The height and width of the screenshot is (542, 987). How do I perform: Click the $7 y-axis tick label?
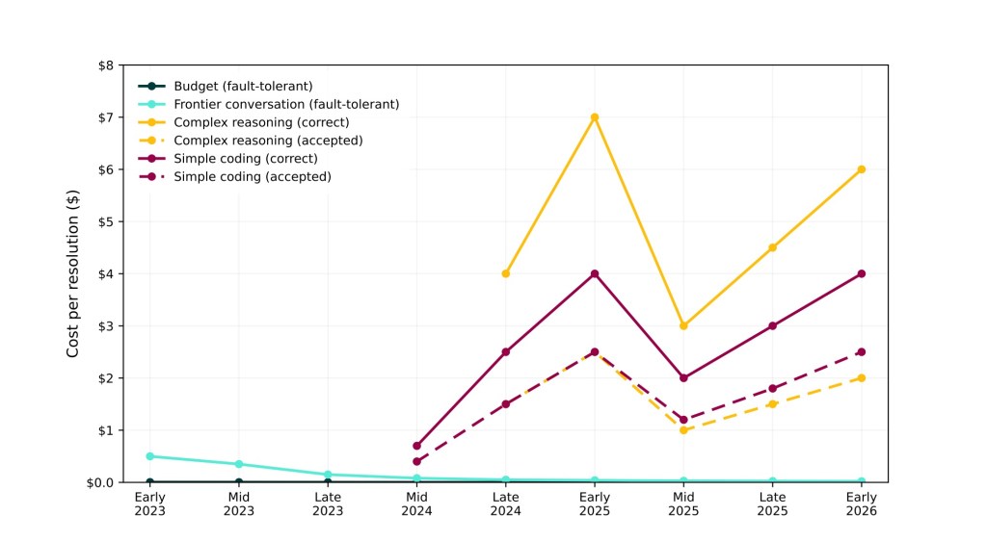106,117
